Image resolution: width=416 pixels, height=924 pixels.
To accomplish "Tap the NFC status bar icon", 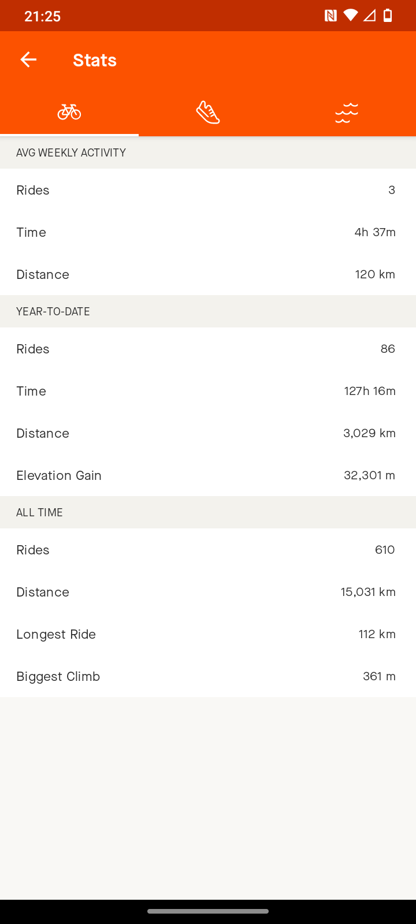I will pyautogui.click(x=330, y=16).
